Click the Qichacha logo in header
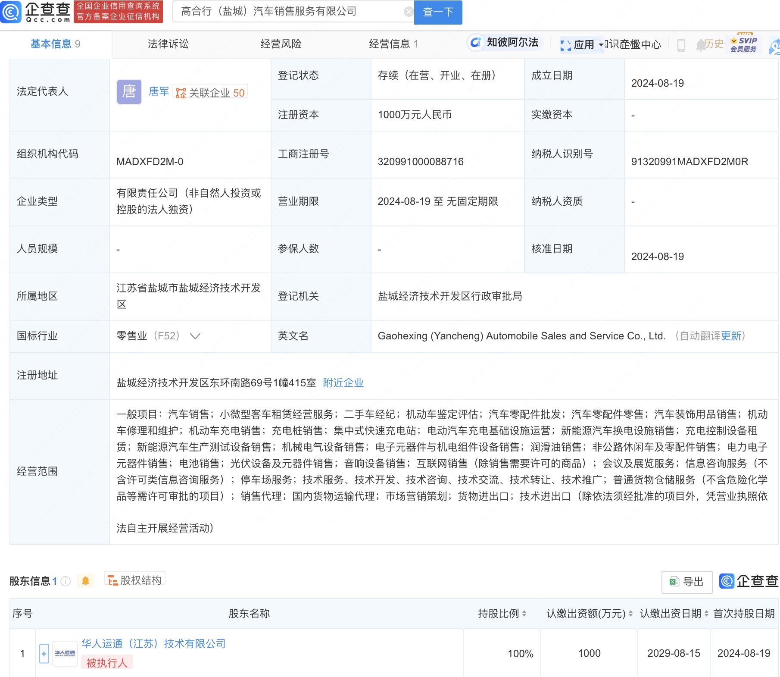Screen dimensions: 780x677 click(36, 12)
